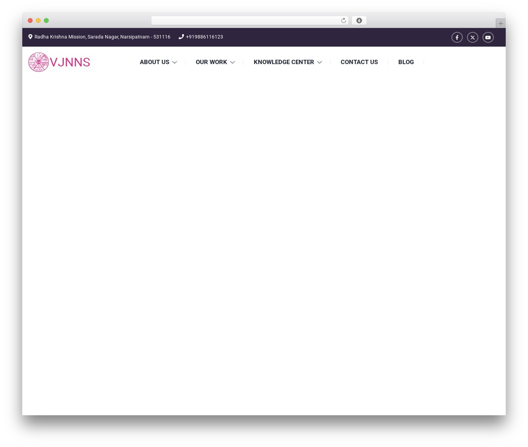Image resolution: width=528 pixels, height=447 pixels.
Task: Open a new tab with plus button
Action: pyautogui.click(x=500, y=24)
